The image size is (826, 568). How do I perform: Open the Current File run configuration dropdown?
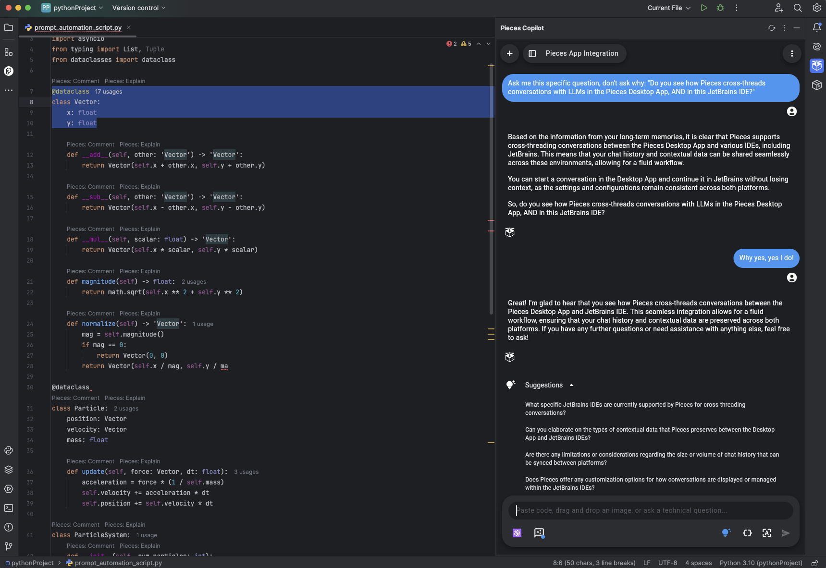(x=669, y=8)
